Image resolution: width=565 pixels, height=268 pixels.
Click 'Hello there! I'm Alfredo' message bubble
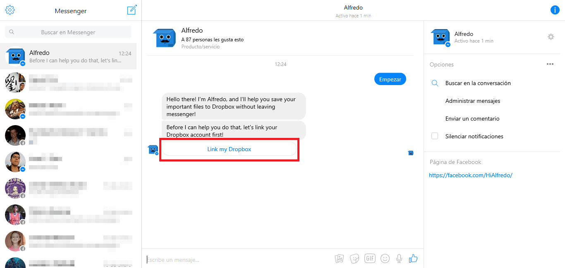click(x=234, y=106)
